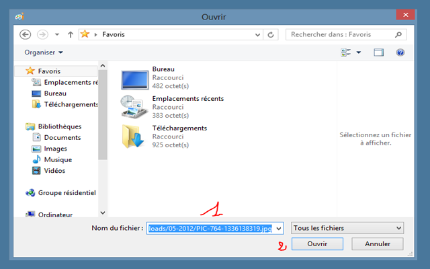Select Musique in the navigation pane

pyautogui.click(x=58, y=159)
